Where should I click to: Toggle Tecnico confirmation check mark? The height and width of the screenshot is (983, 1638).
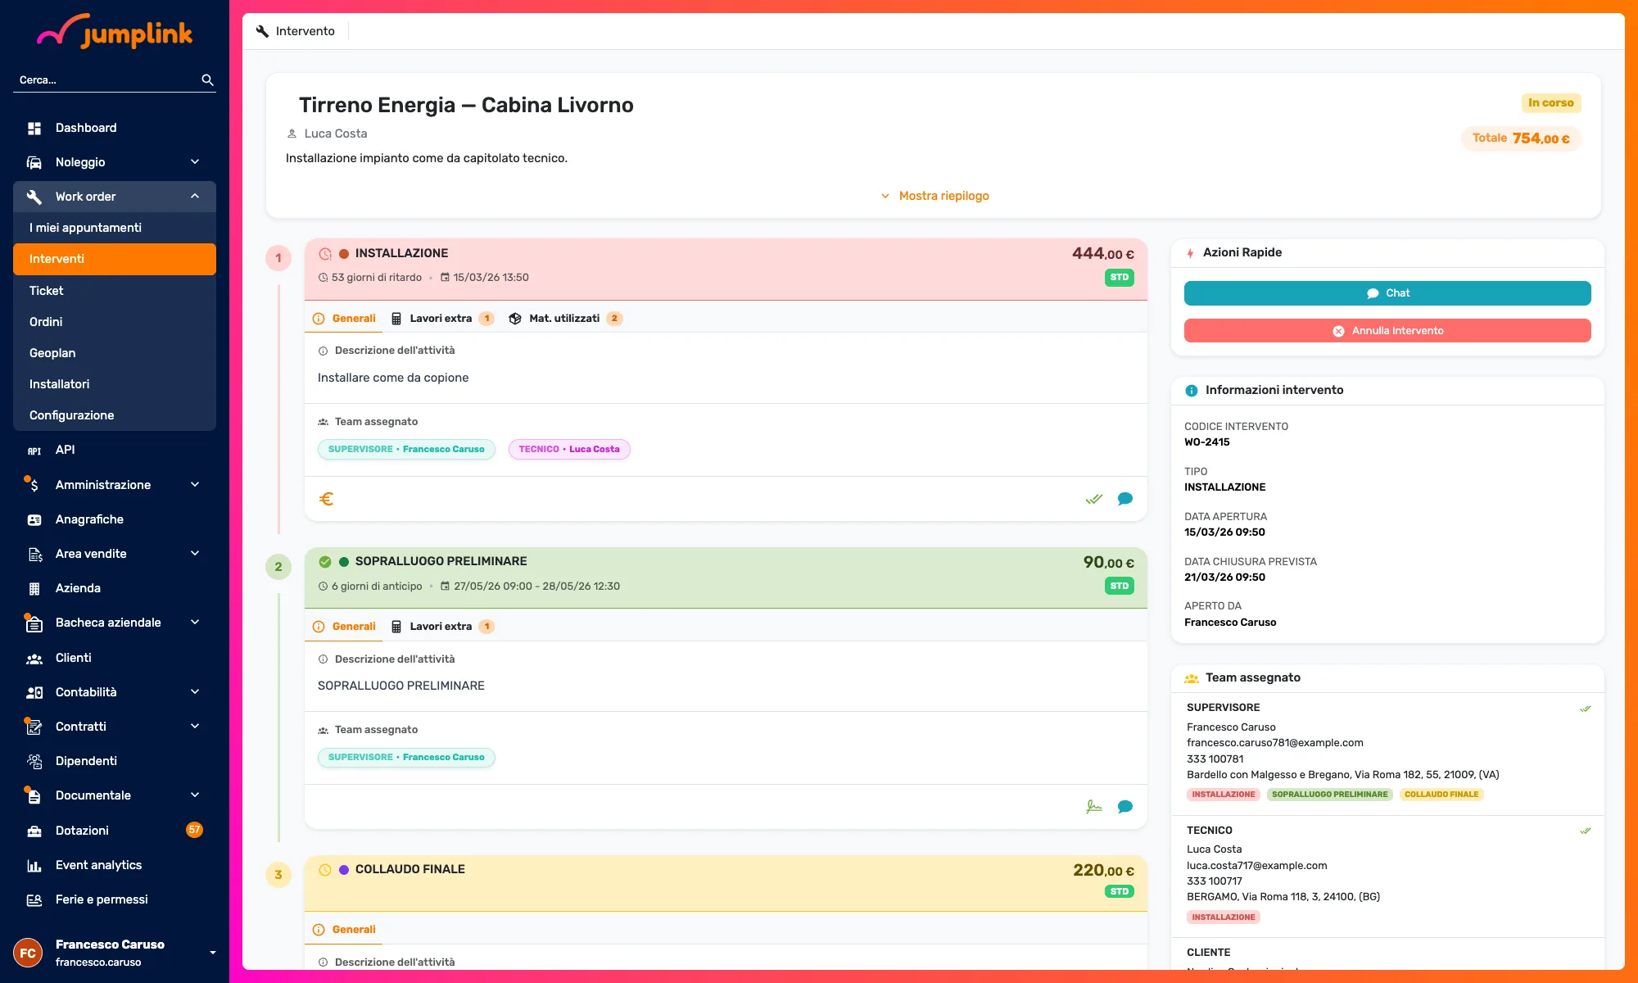pos(1586,831)
